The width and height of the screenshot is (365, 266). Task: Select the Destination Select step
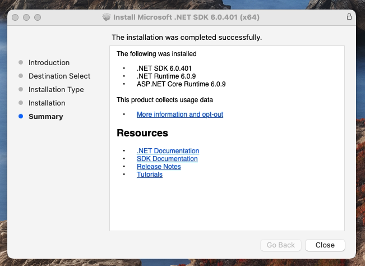click(x=59, y=76)
